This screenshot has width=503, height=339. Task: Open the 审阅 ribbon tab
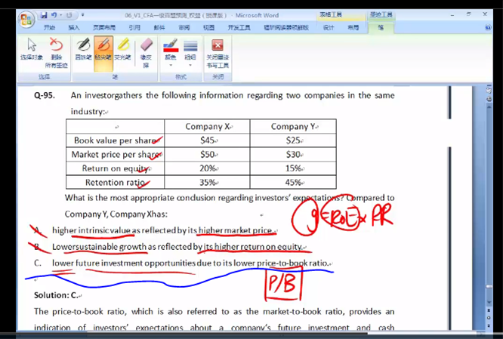[184, 27]
